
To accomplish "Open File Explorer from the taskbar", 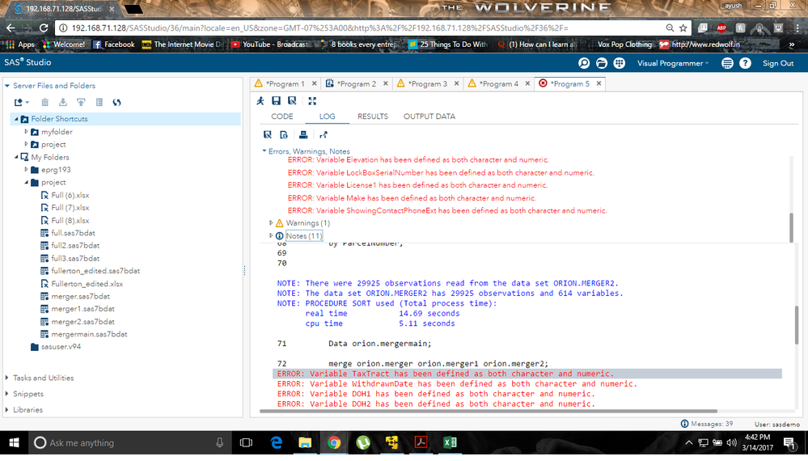I will (x=305, y=442).
